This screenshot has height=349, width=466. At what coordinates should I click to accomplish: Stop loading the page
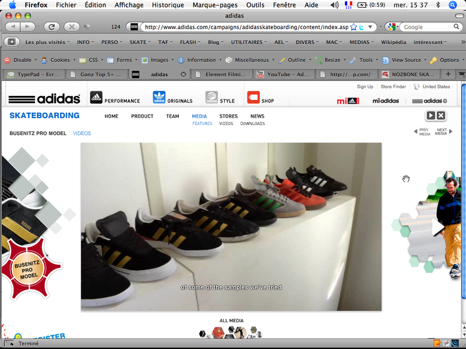[x=72, y=27]
